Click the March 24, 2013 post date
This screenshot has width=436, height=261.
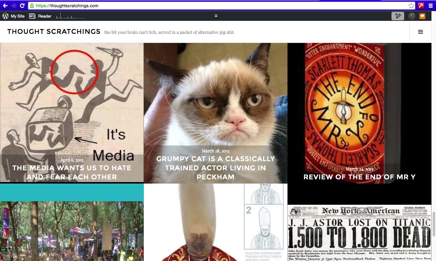click(x=359, y=169)
